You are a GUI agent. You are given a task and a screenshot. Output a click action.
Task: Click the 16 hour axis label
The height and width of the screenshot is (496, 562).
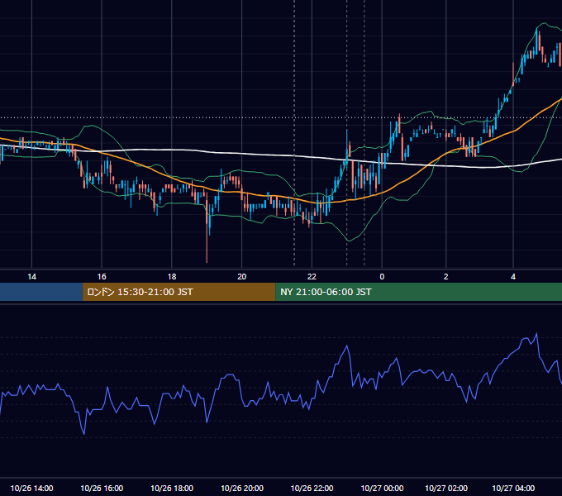(102, 276)
